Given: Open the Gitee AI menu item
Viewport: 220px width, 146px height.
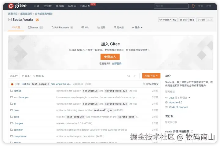Looking at the screenshot, I should (85, 6).
